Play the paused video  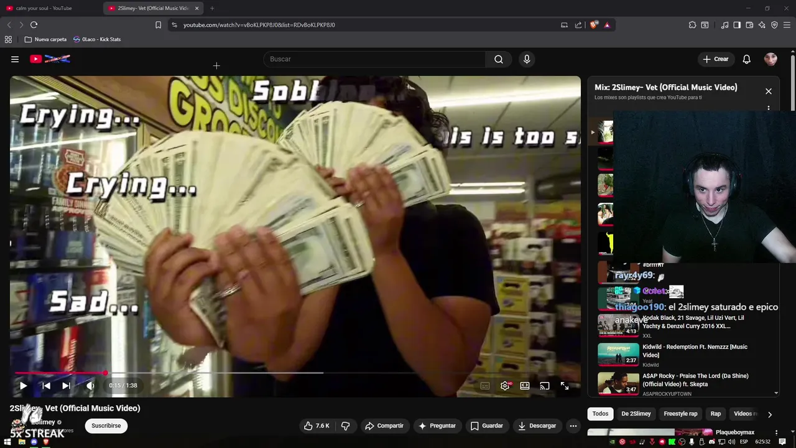(x=23, y=386)
